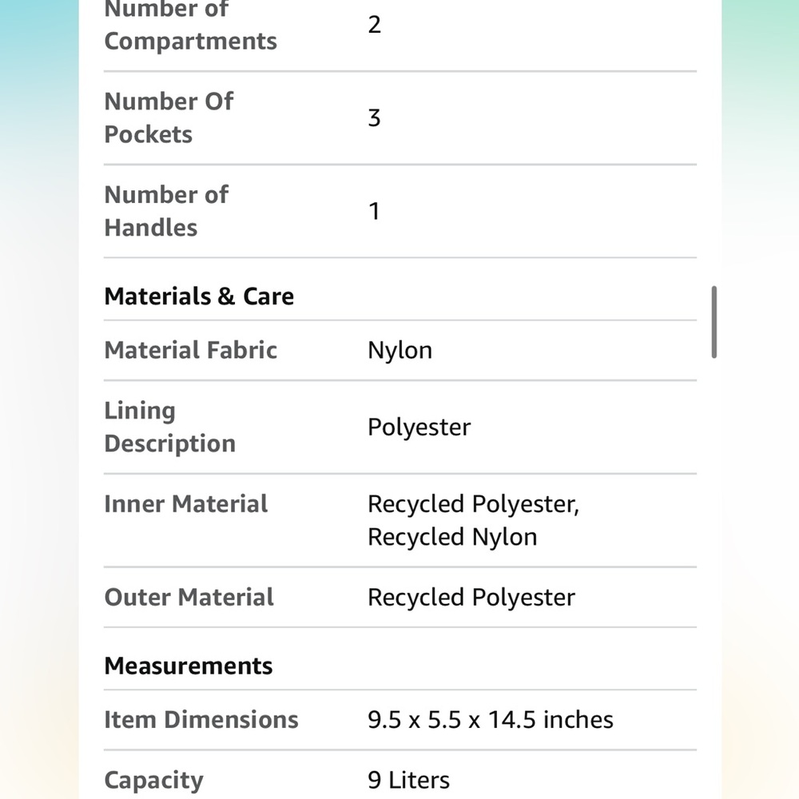Screen dimensions: 799x799
Task: Click the vertical scrollbar thumb
Action: point(714,322)
